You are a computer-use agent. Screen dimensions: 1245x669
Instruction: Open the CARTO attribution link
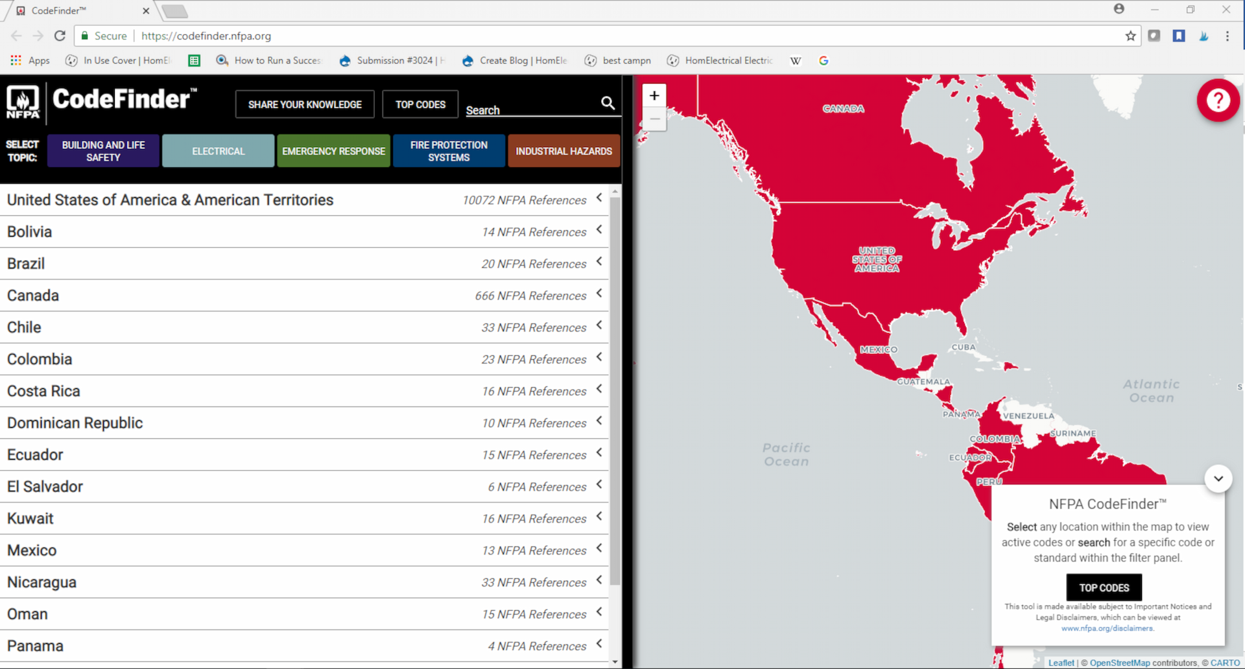click(1225, 663)
